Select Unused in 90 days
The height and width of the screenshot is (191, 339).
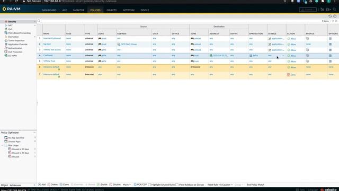pyautogui.click(x=20, y=153)
